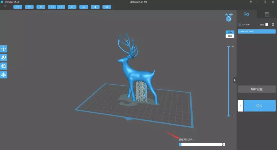This screenshot has width=277, height=150.
Task: Click the Save project toolbar icon
Action: (29, 7)
